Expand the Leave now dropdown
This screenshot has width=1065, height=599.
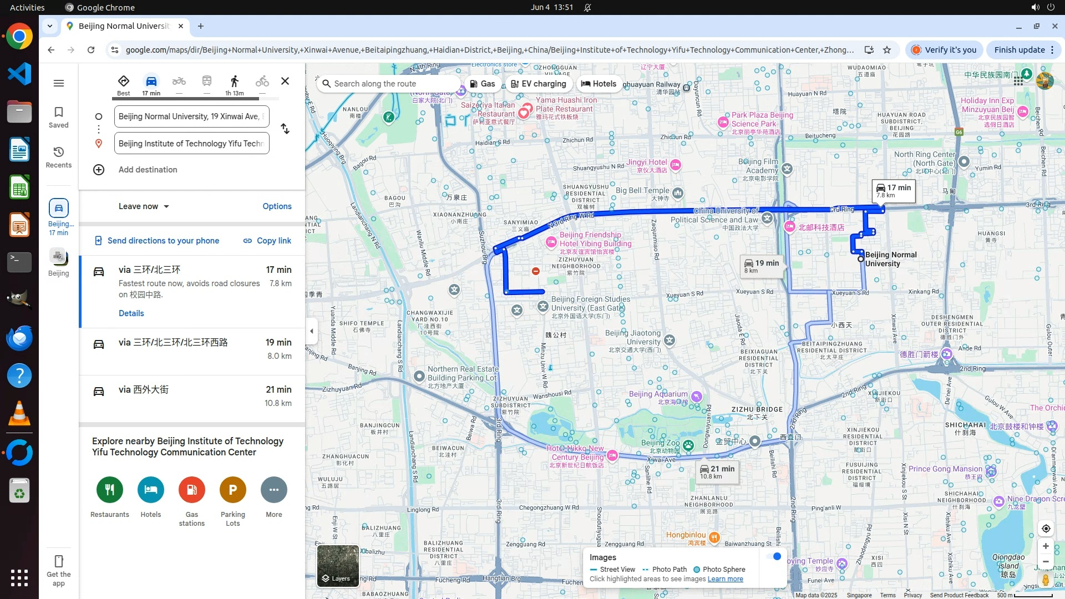[144, 206]
